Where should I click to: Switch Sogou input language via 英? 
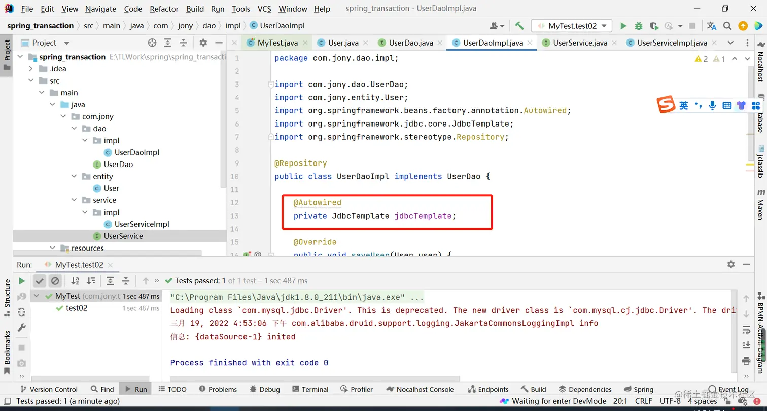pos(684,105)
